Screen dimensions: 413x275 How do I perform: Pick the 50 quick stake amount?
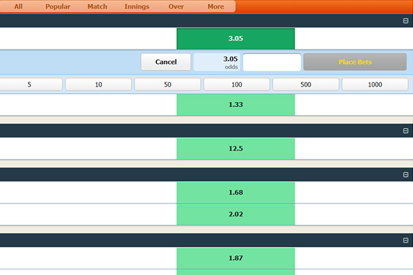coord(167,85)
